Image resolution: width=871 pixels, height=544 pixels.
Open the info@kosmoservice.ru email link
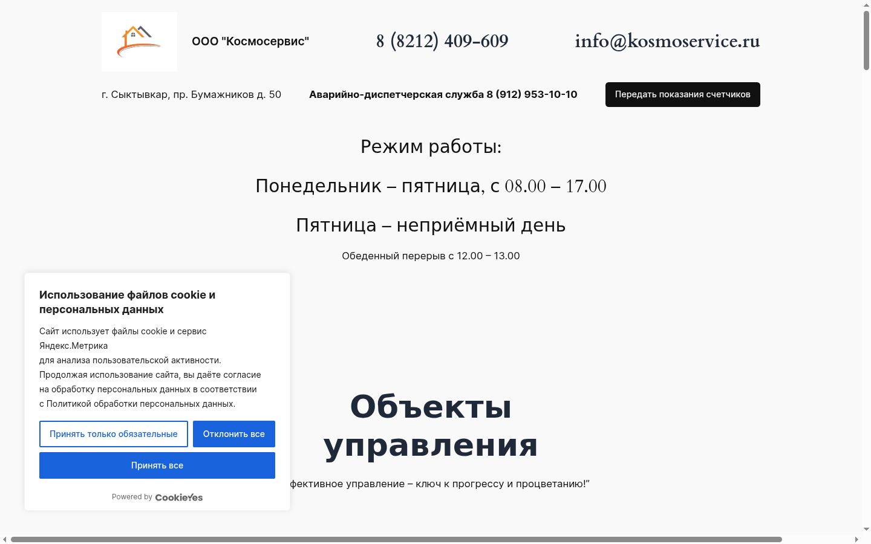[667, 41]
